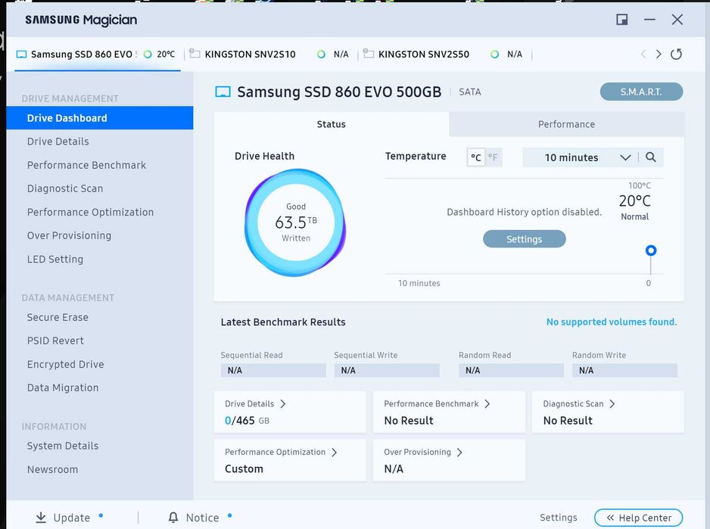Open Performance Optimization card chevron
The image size is (710, 529).
pyautogui.click(x=334, y=452)
